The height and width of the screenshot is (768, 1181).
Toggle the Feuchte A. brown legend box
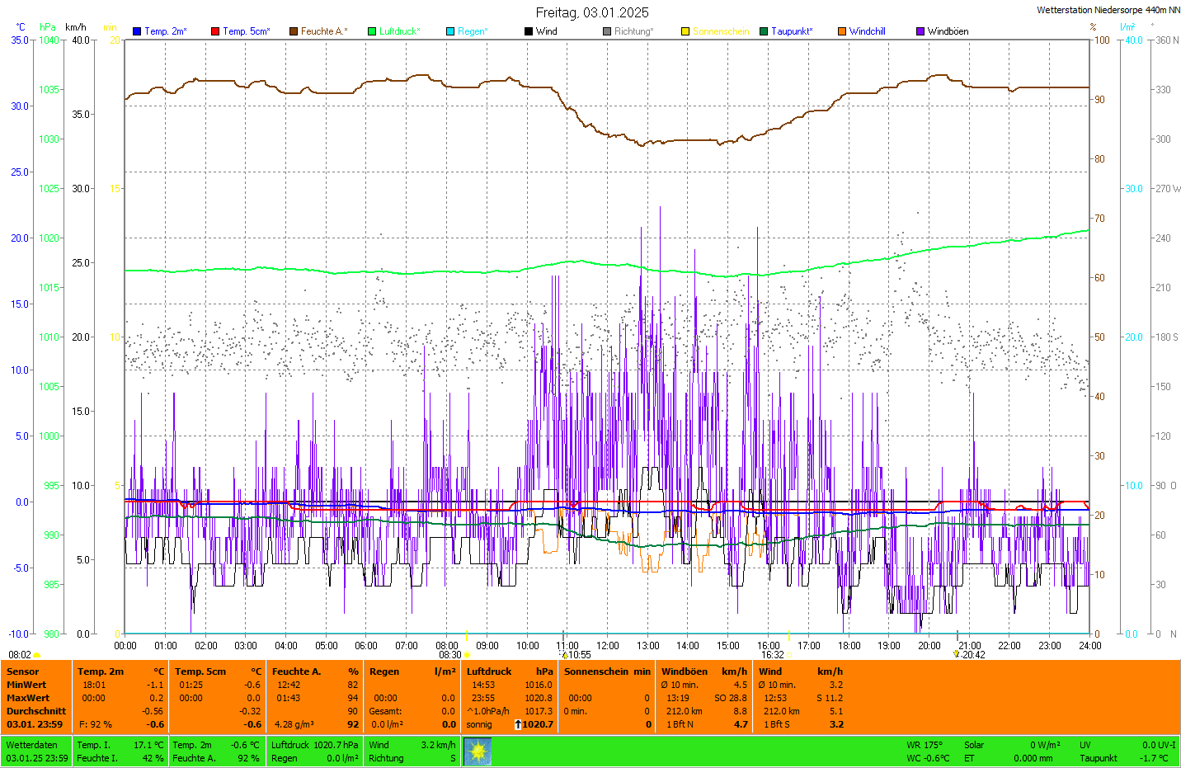pyautogui.click(x=294, y=31)
